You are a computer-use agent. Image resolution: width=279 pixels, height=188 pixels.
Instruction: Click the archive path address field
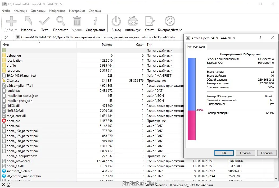click(x=99, y=37)
